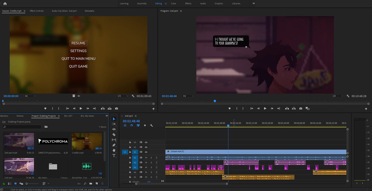Open Timeline Display Settings wrench

tap(152, 126)
